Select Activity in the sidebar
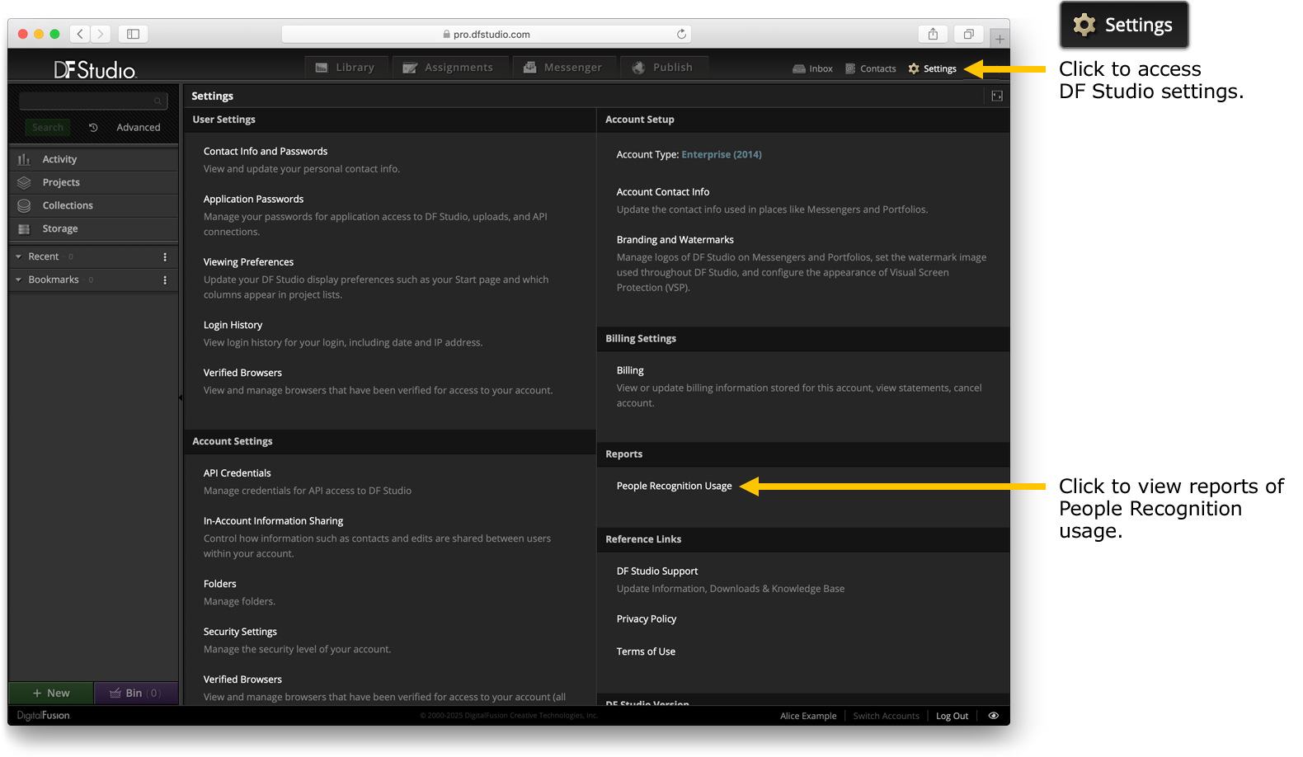This screenshot has width=1303, height=757. [x=93, y=159]
